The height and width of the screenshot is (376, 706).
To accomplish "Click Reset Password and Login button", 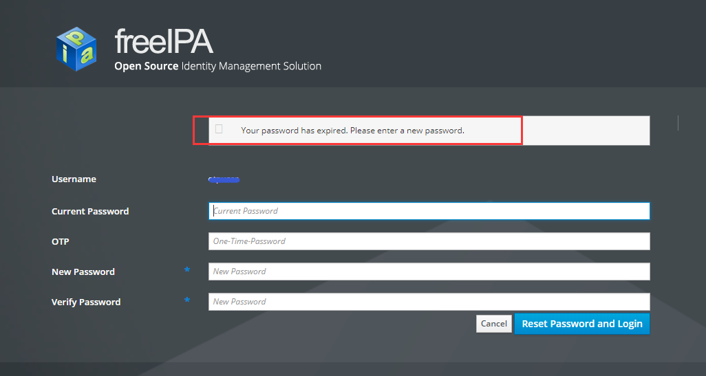I will point(581,324).
